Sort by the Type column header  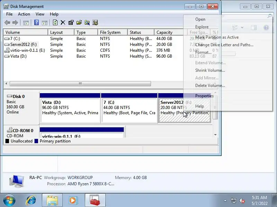pyautogui.click(x=86, y=32)
